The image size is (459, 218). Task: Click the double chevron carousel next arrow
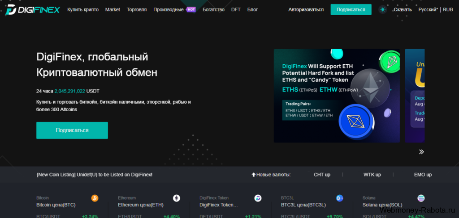(x=421, y=152)
